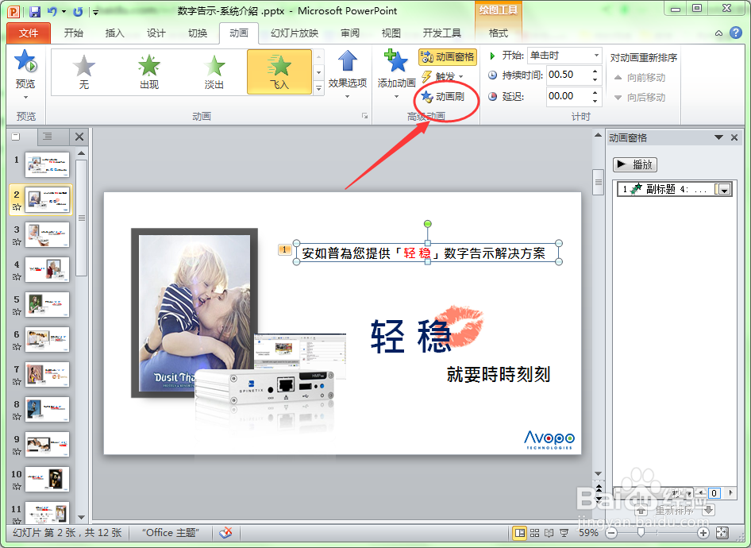This screenshot has height=548, width=751.
Task: Open the Start (开始) timing combo box
Action: point(564,56)
